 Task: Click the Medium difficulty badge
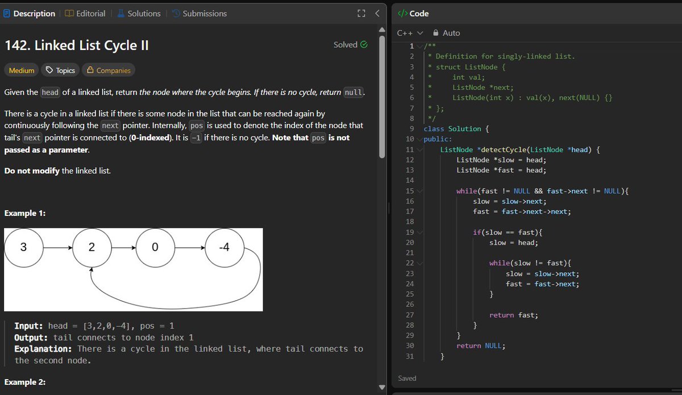[21, 70]
